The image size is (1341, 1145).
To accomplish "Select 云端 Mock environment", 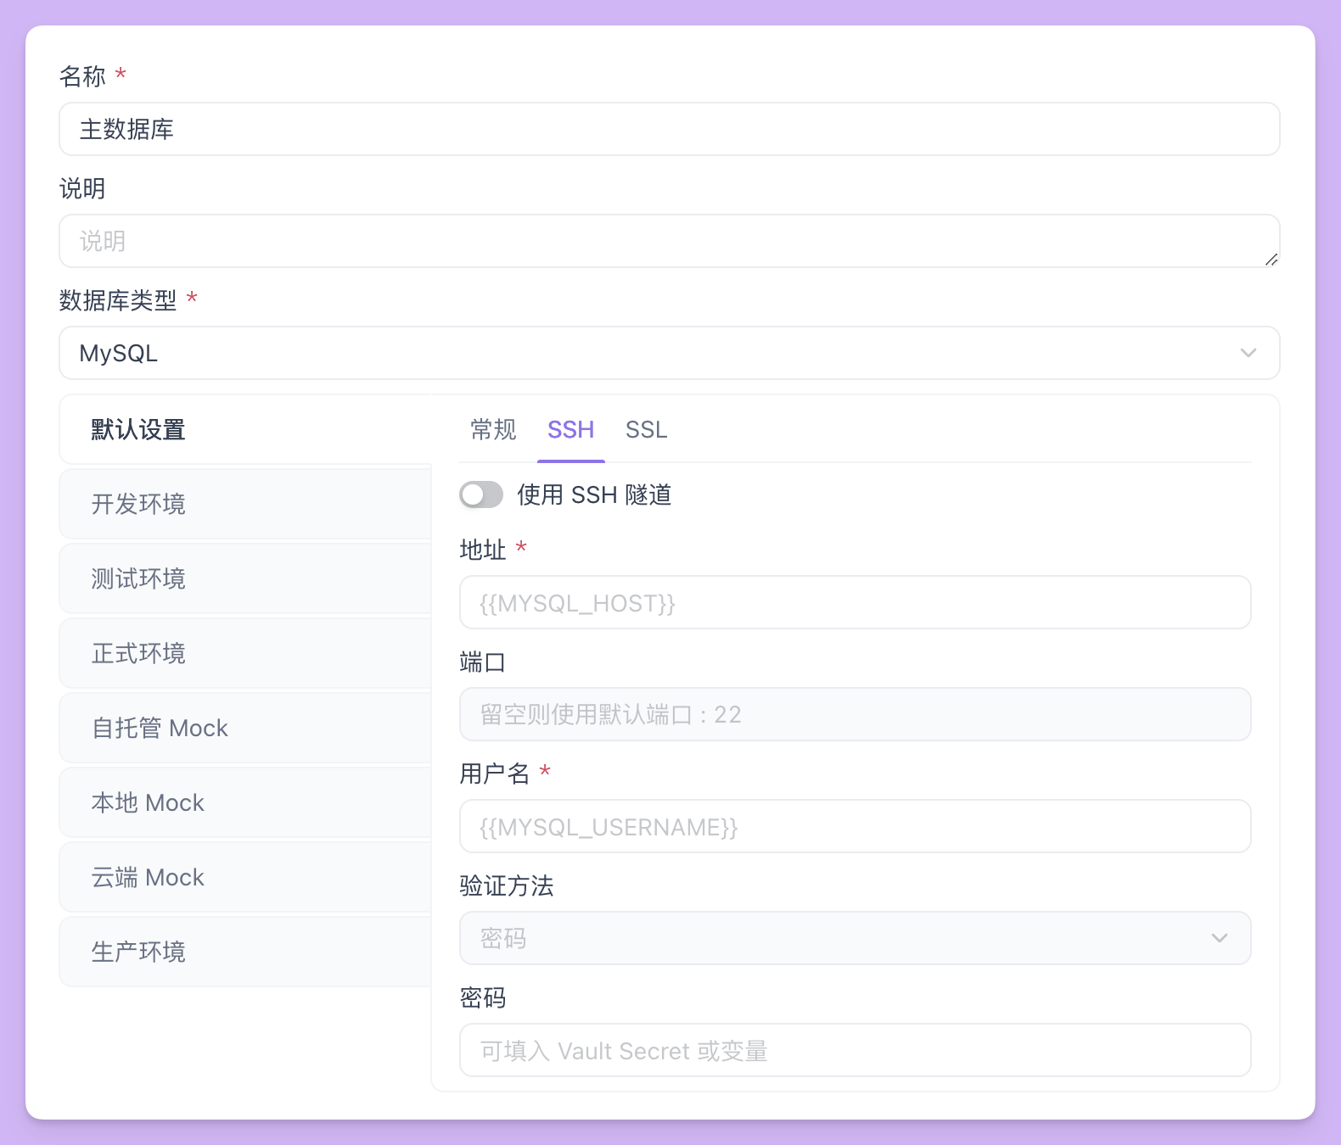I will [x=245, y=877].
